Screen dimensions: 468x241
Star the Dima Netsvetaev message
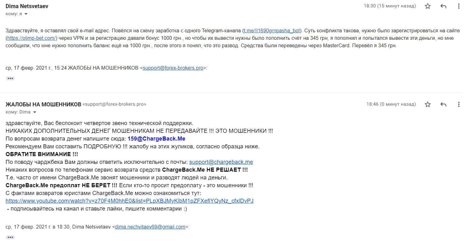[428, 6]
